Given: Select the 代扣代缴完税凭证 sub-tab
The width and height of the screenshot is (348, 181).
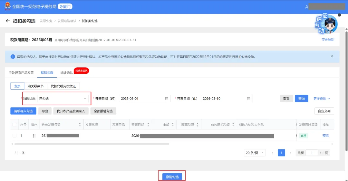Looking at the screenshot, I should [63, 86].
